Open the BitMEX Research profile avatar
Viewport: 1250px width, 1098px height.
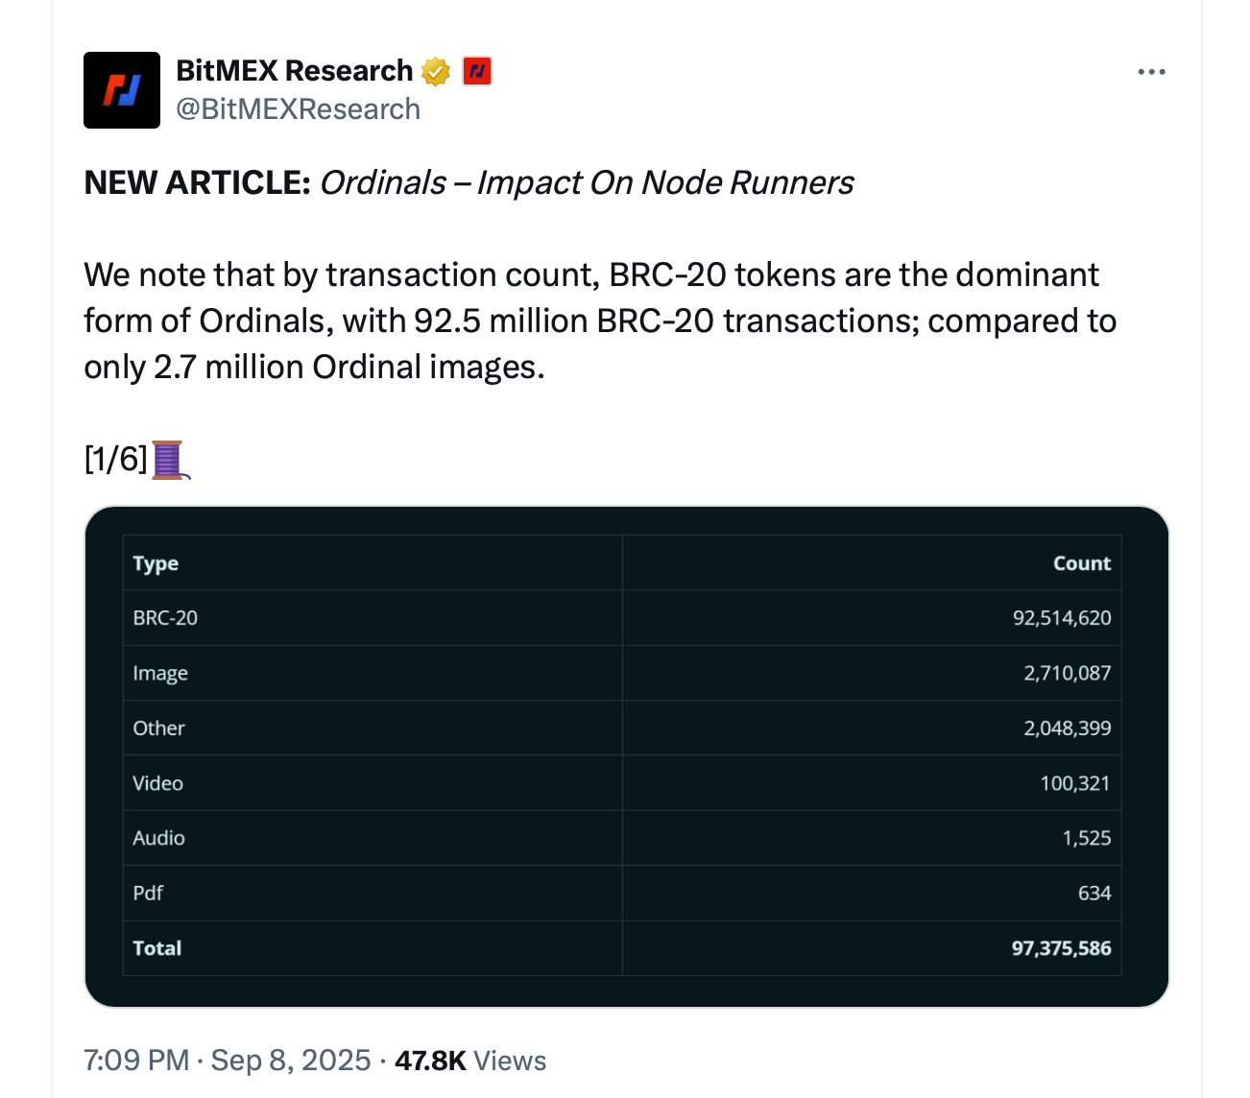click(x=122, y=90)
